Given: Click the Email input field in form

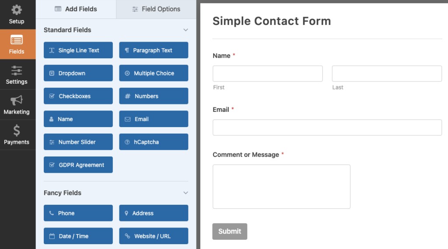Looking at the screenshot, I should click(327, 128).
